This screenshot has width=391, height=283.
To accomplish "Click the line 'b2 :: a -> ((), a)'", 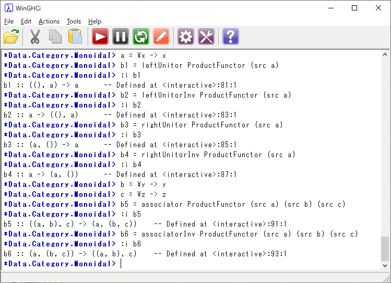I will tap(41, 115).
